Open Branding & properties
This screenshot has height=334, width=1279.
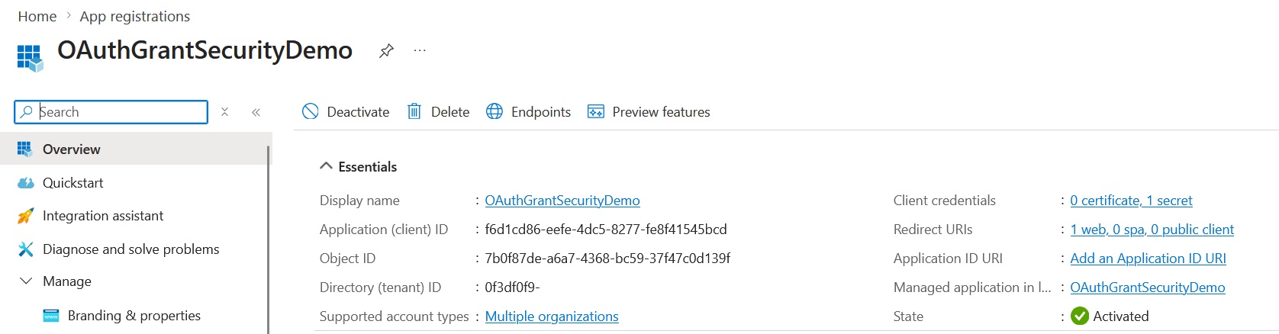(x=134, y=316)
